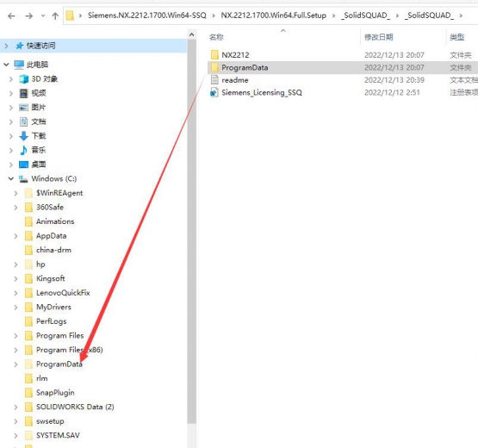Viewport: 478px width, 448px height.
Task: Click the 2022/12/12 2:51 date cell
Action: 392,93
